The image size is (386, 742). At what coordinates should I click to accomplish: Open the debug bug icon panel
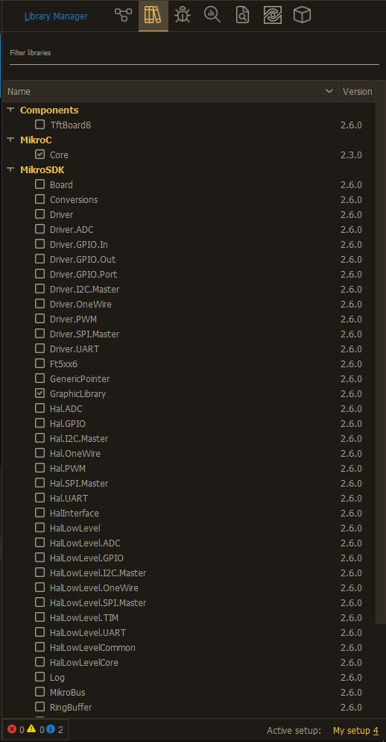pos(183,16)
